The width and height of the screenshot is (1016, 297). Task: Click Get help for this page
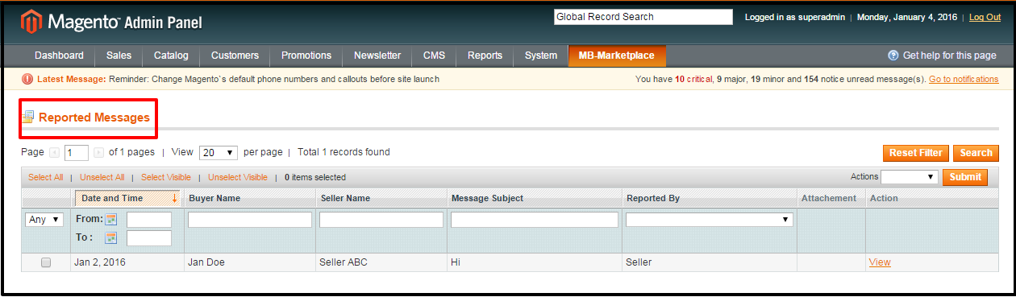(950, 56)
